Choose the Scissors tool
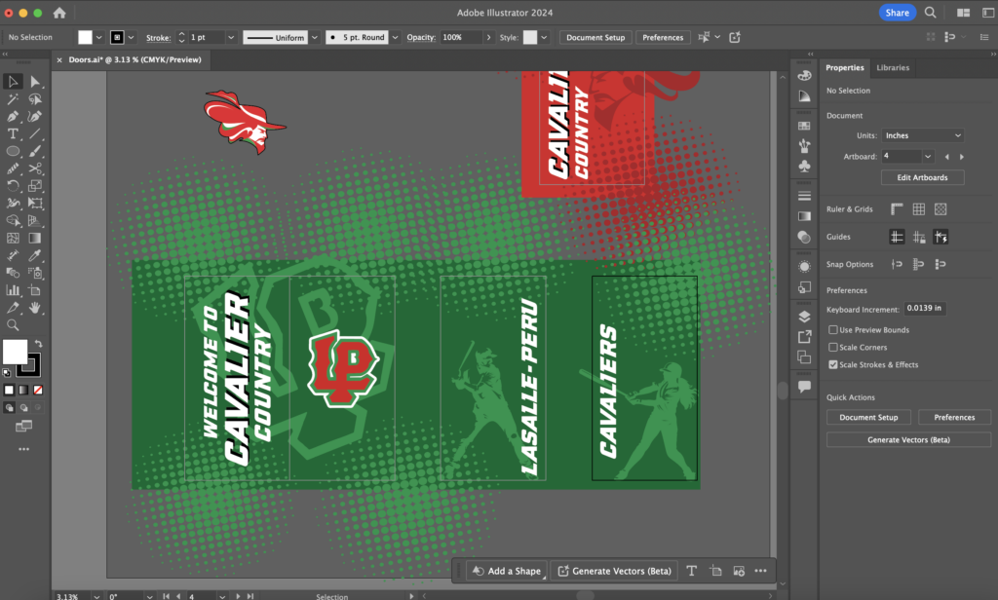This screenshot has height=600, width=998. point(35,169)
